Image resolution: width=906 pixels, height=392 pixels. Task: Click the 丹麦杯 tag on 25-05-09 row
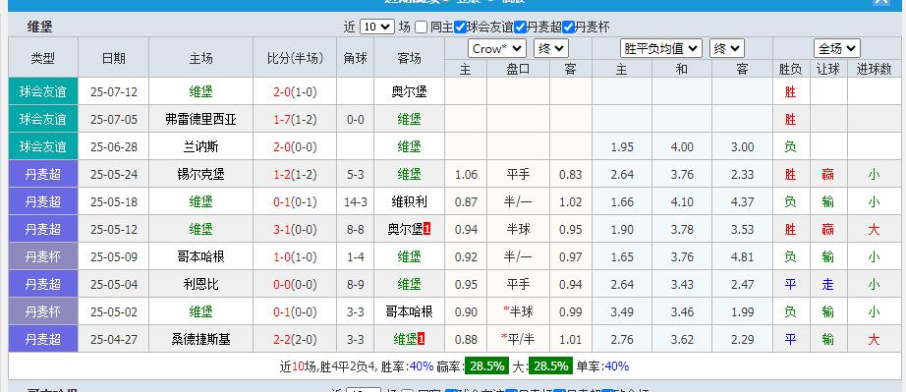(43, 256)
